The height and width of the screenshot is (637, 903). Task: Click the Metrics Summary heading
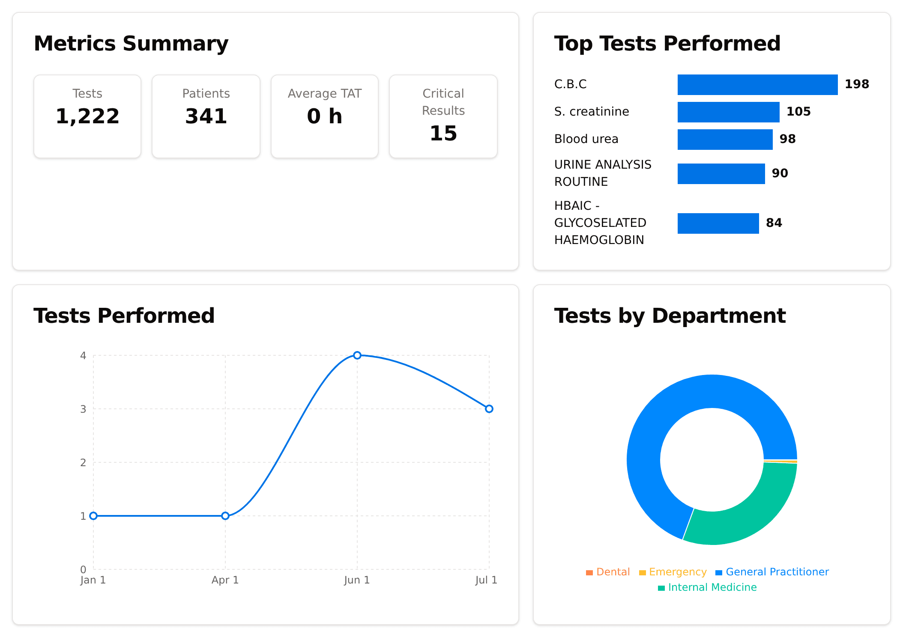click(x=131, y=44)
